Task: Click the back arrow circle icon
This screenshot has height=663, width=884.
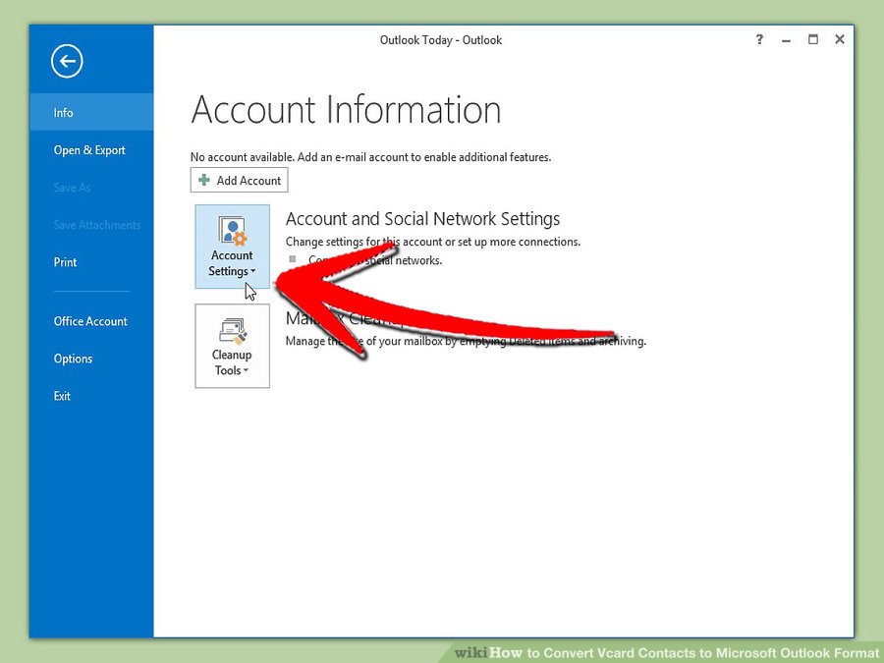Action: pos(67,62)
